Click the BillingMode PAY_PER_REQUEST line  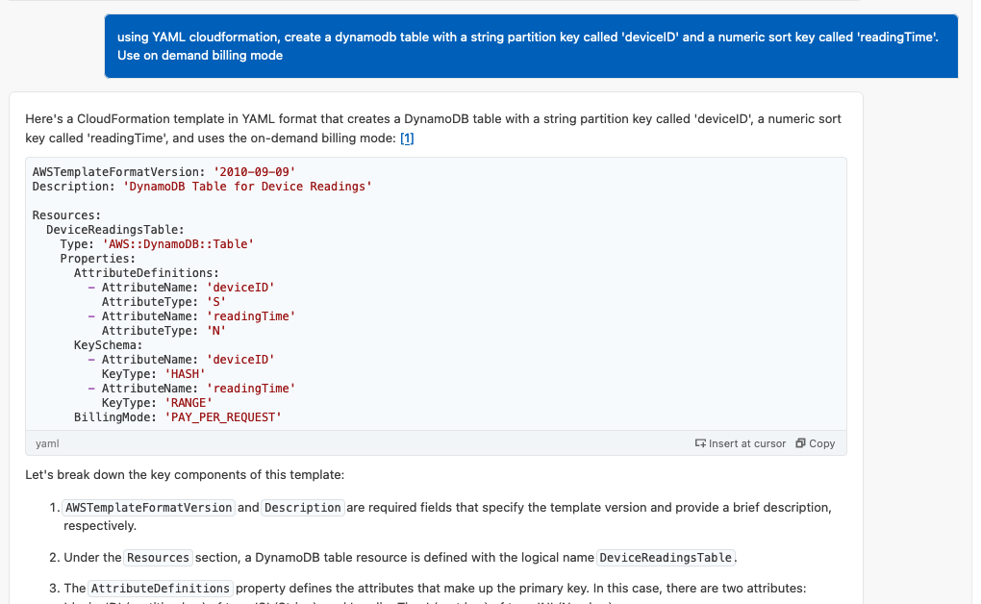point(178,416)
